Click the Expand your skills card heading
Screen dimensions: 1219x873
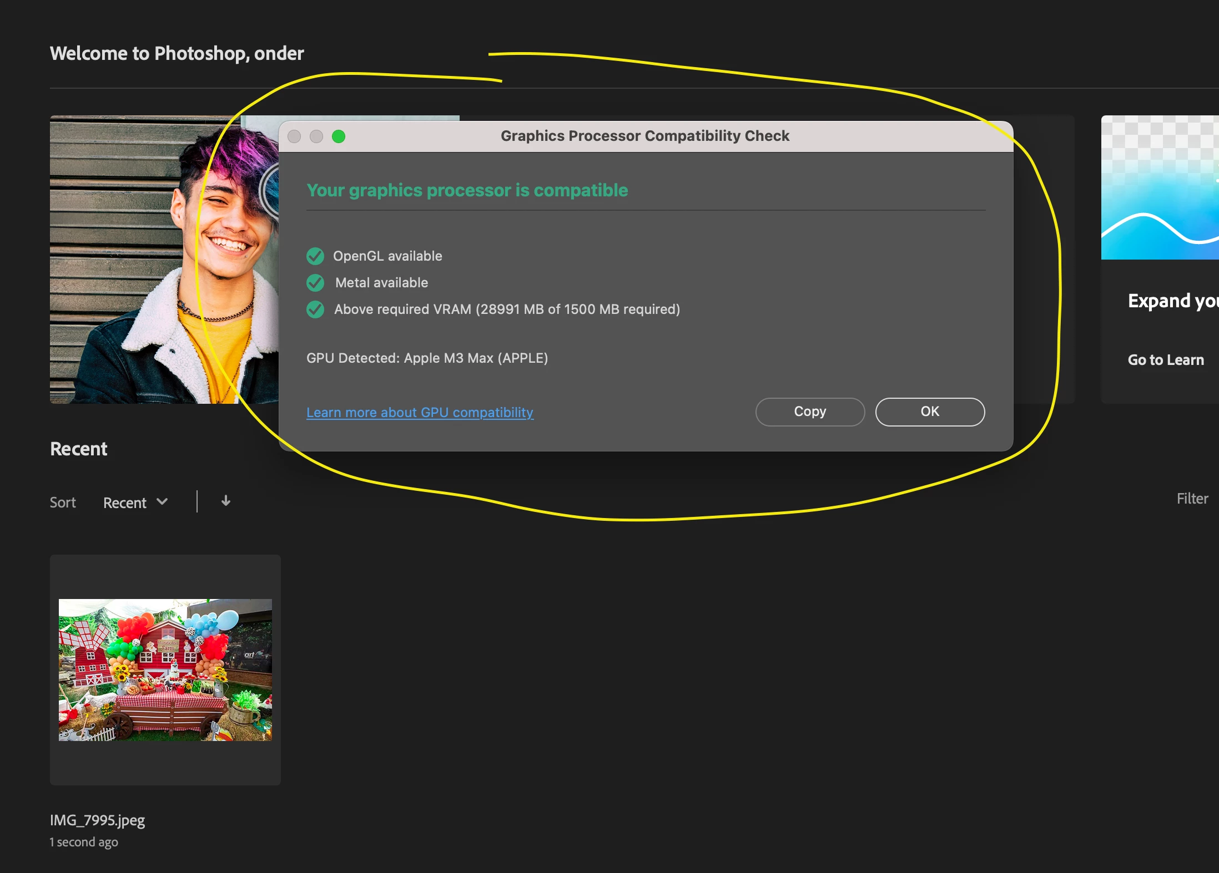pos(1172,301)
